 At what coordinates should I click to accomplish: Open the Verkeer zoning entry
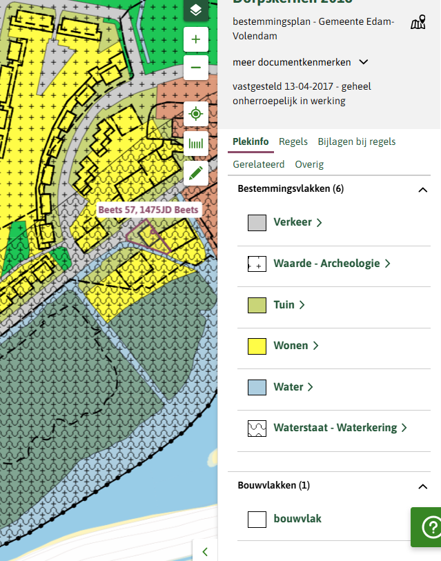pos(297,222)
